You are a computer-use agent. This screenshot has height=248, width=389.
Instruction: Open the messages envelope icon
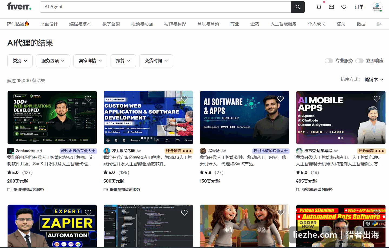click(331, 7)
